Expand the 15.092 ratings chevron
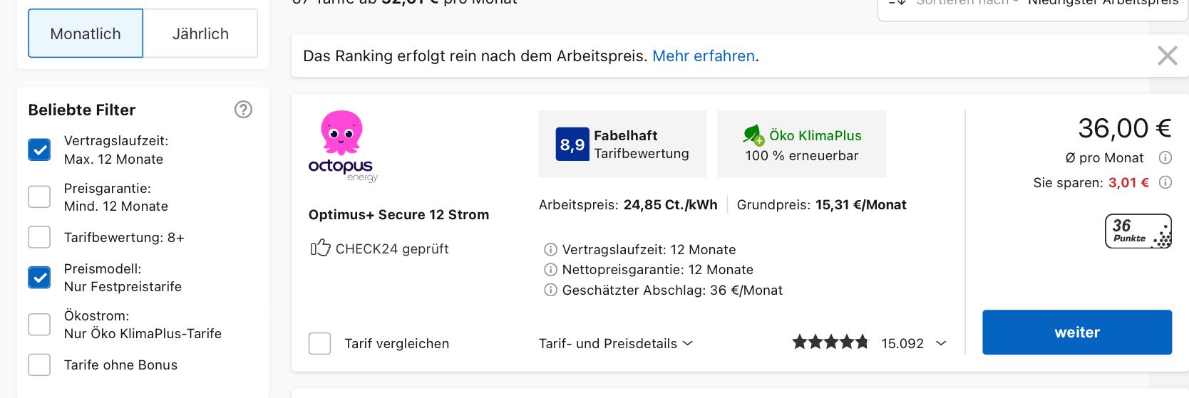The width and height of the screenshot is (1189, 398). click(x=941, y=344)
